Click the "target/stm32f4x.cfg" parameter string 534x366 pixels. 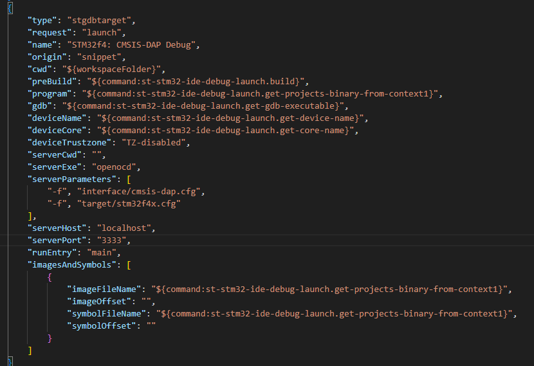coord(127,203)
